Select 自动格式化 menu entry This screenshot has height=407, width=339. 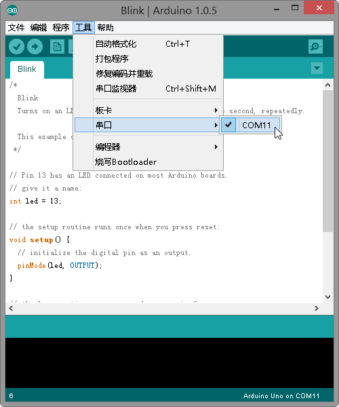(148, 44)
